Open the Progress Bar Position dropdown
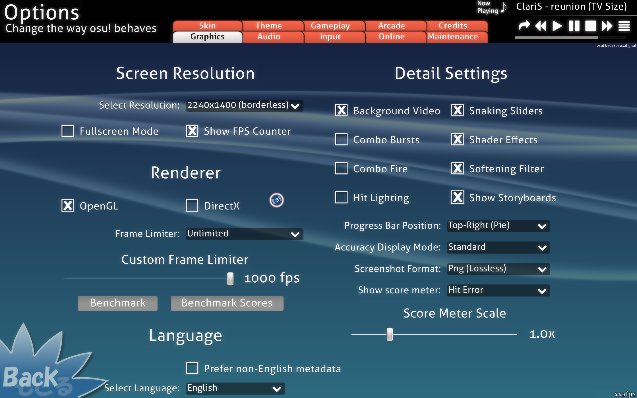 [498, 226]
